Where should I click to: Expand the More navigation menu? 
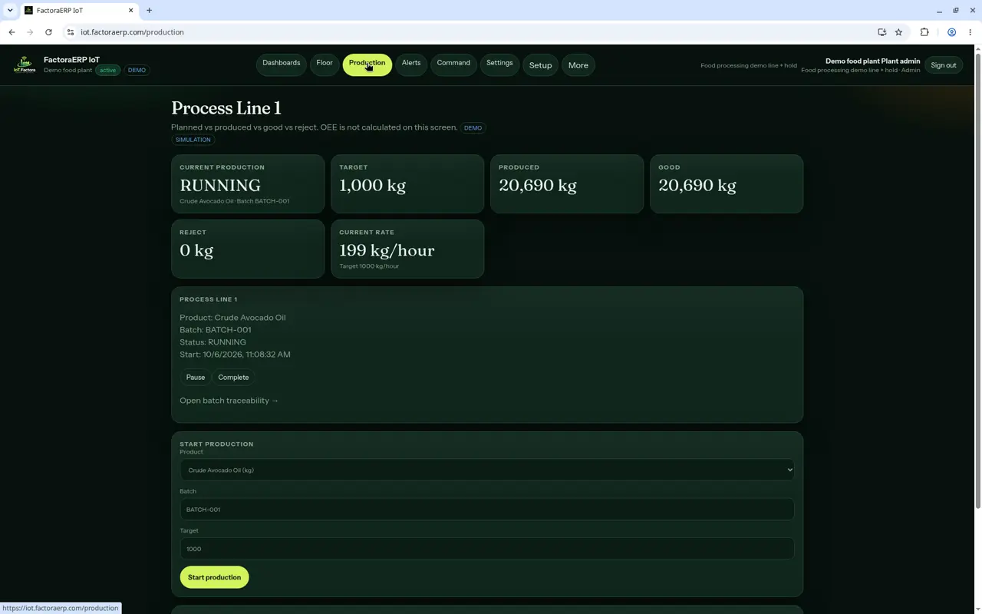tap(578, 65)
